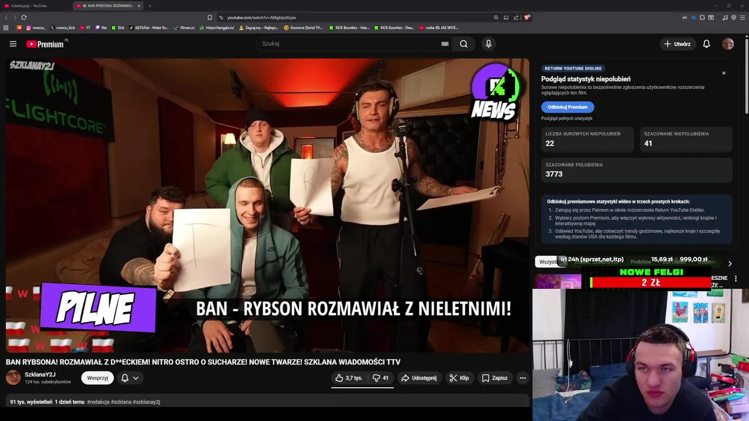Share the video via Udostępnij
Viewport: 749px width, 421px height.
coord(419,378)
